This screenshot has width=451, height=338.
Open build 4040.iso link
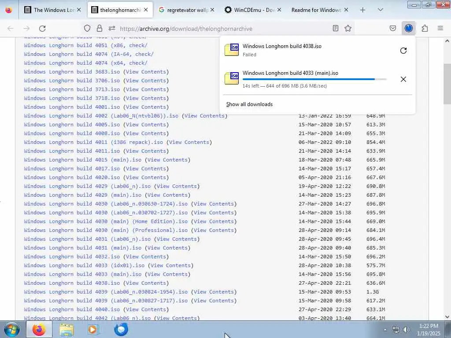tap(72, 309)
